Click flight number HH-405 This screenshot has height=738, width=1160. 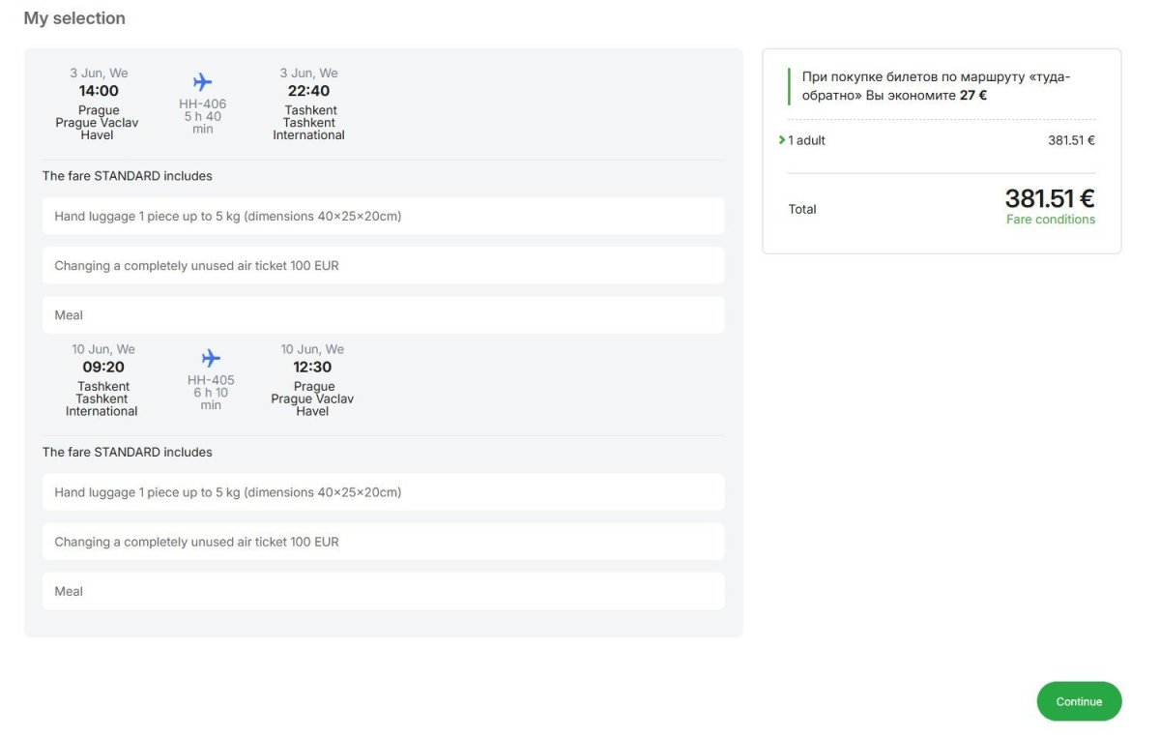[x=211, y=380]
